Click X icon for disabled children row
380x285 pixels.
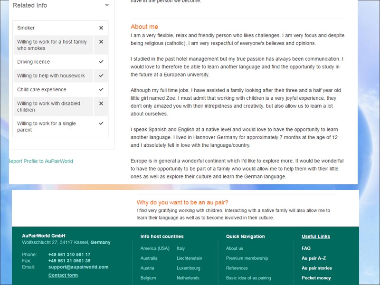coord(101,103)
